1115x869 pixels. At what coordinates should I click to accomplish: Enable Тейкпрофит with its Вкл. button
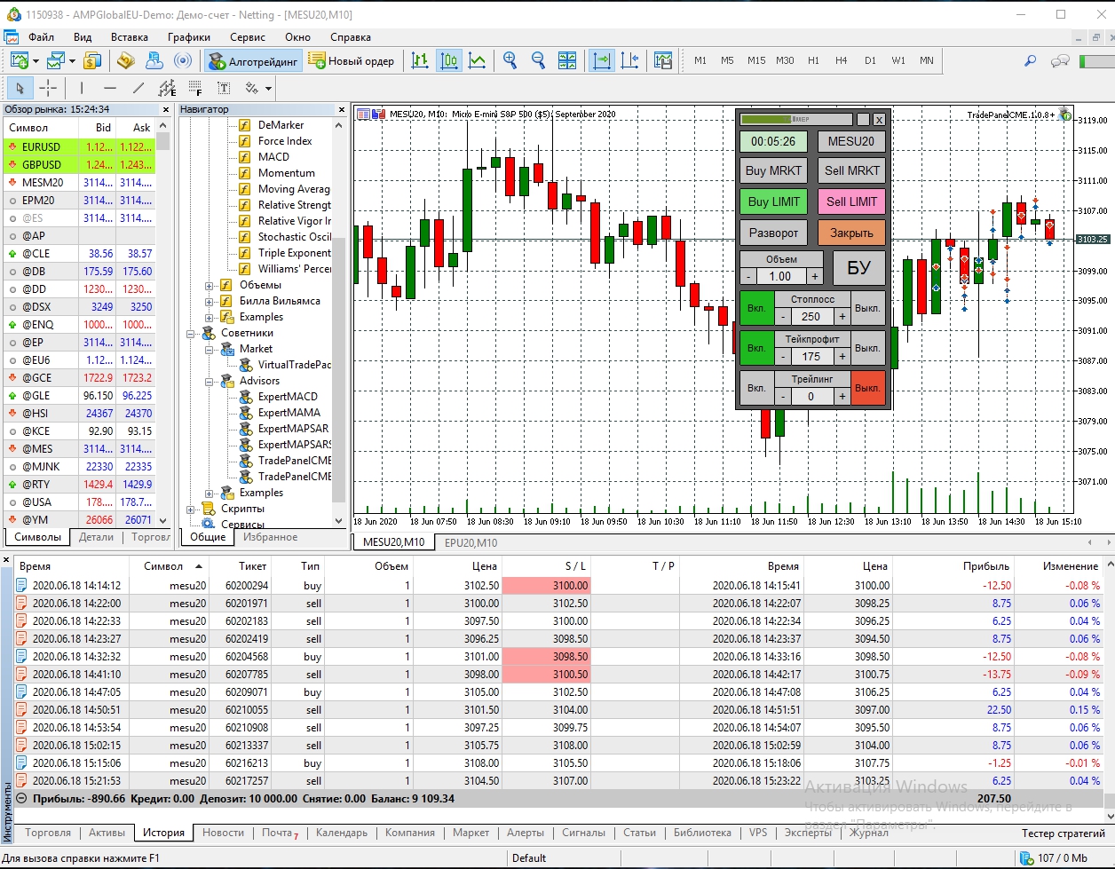pyautogui.click(x=756, y=348)
